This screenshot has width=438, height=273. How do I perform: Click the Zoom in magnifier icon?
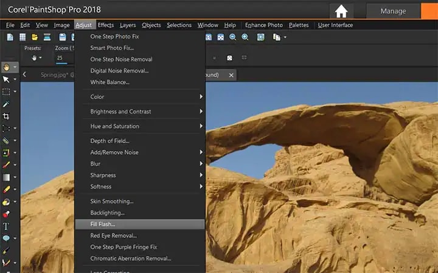point(245,37)
